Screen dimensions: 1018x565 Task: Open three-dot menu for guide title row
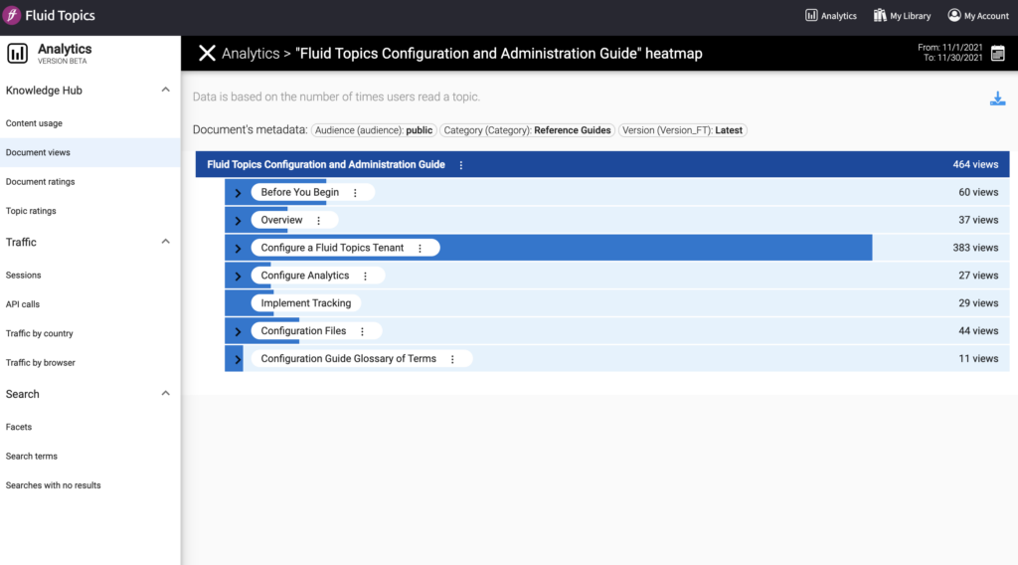tap(460, 165)
